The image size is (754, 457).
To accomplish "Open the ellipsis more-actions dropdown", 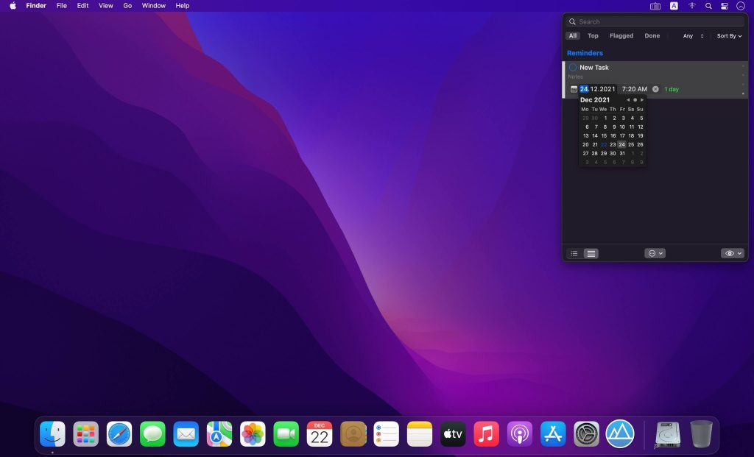I will tap(655, 253).
